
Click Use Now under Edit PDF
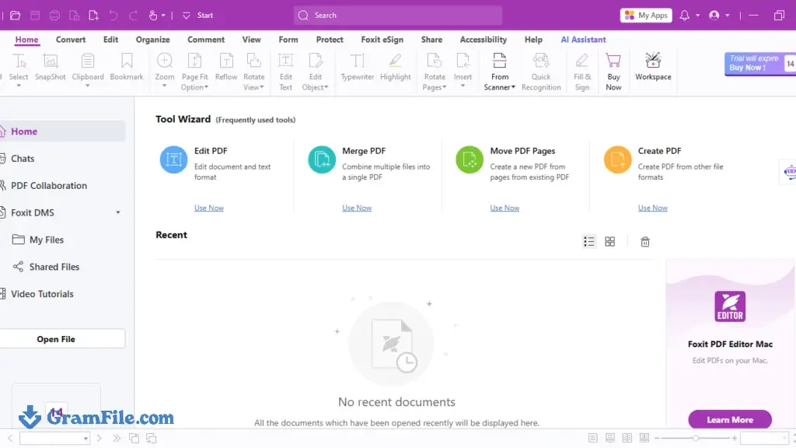[x=208, y=208]
